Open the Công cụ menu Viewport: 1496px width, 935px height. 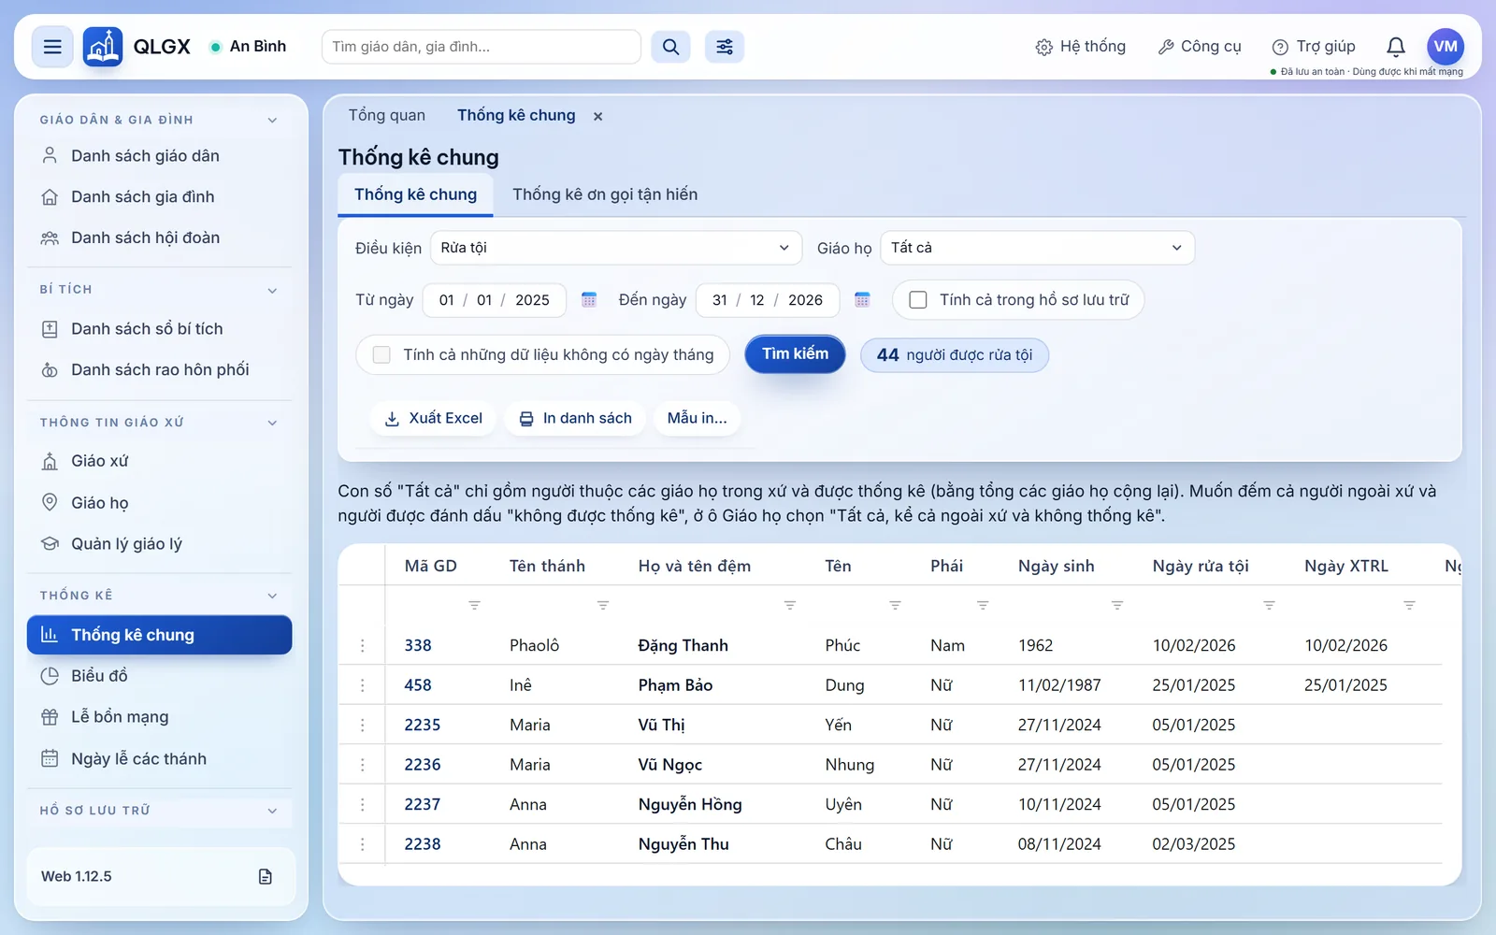[1200, 47]
